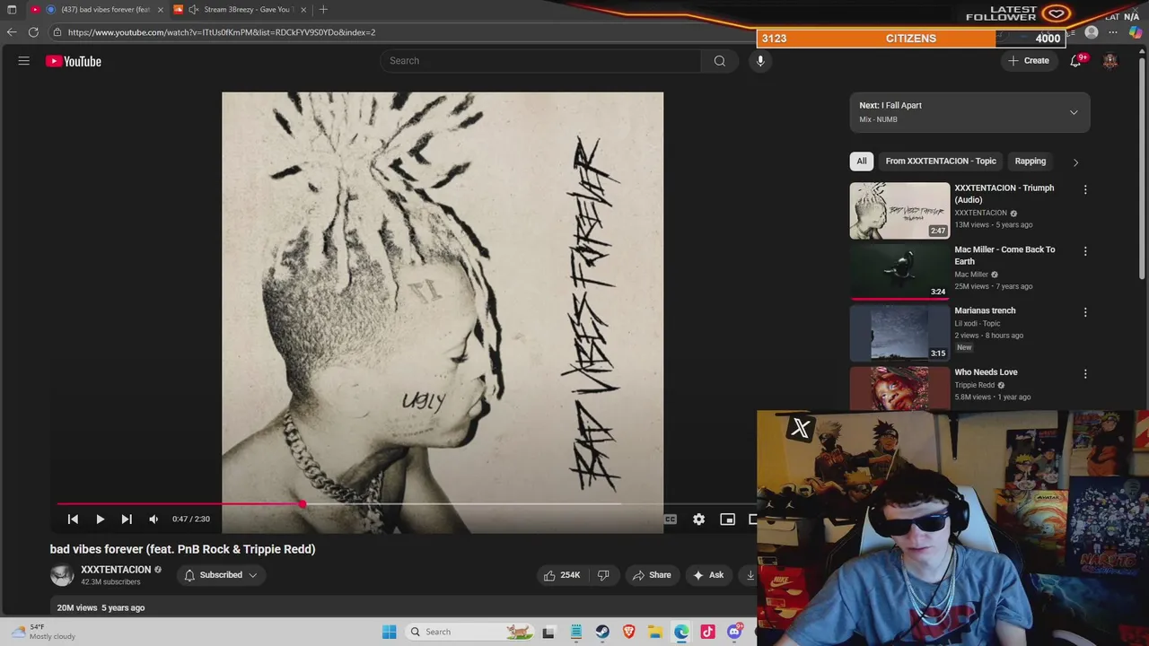This screenshot has height=646, width=1149.
Task: Dislike the video
Action: [603, 575]
